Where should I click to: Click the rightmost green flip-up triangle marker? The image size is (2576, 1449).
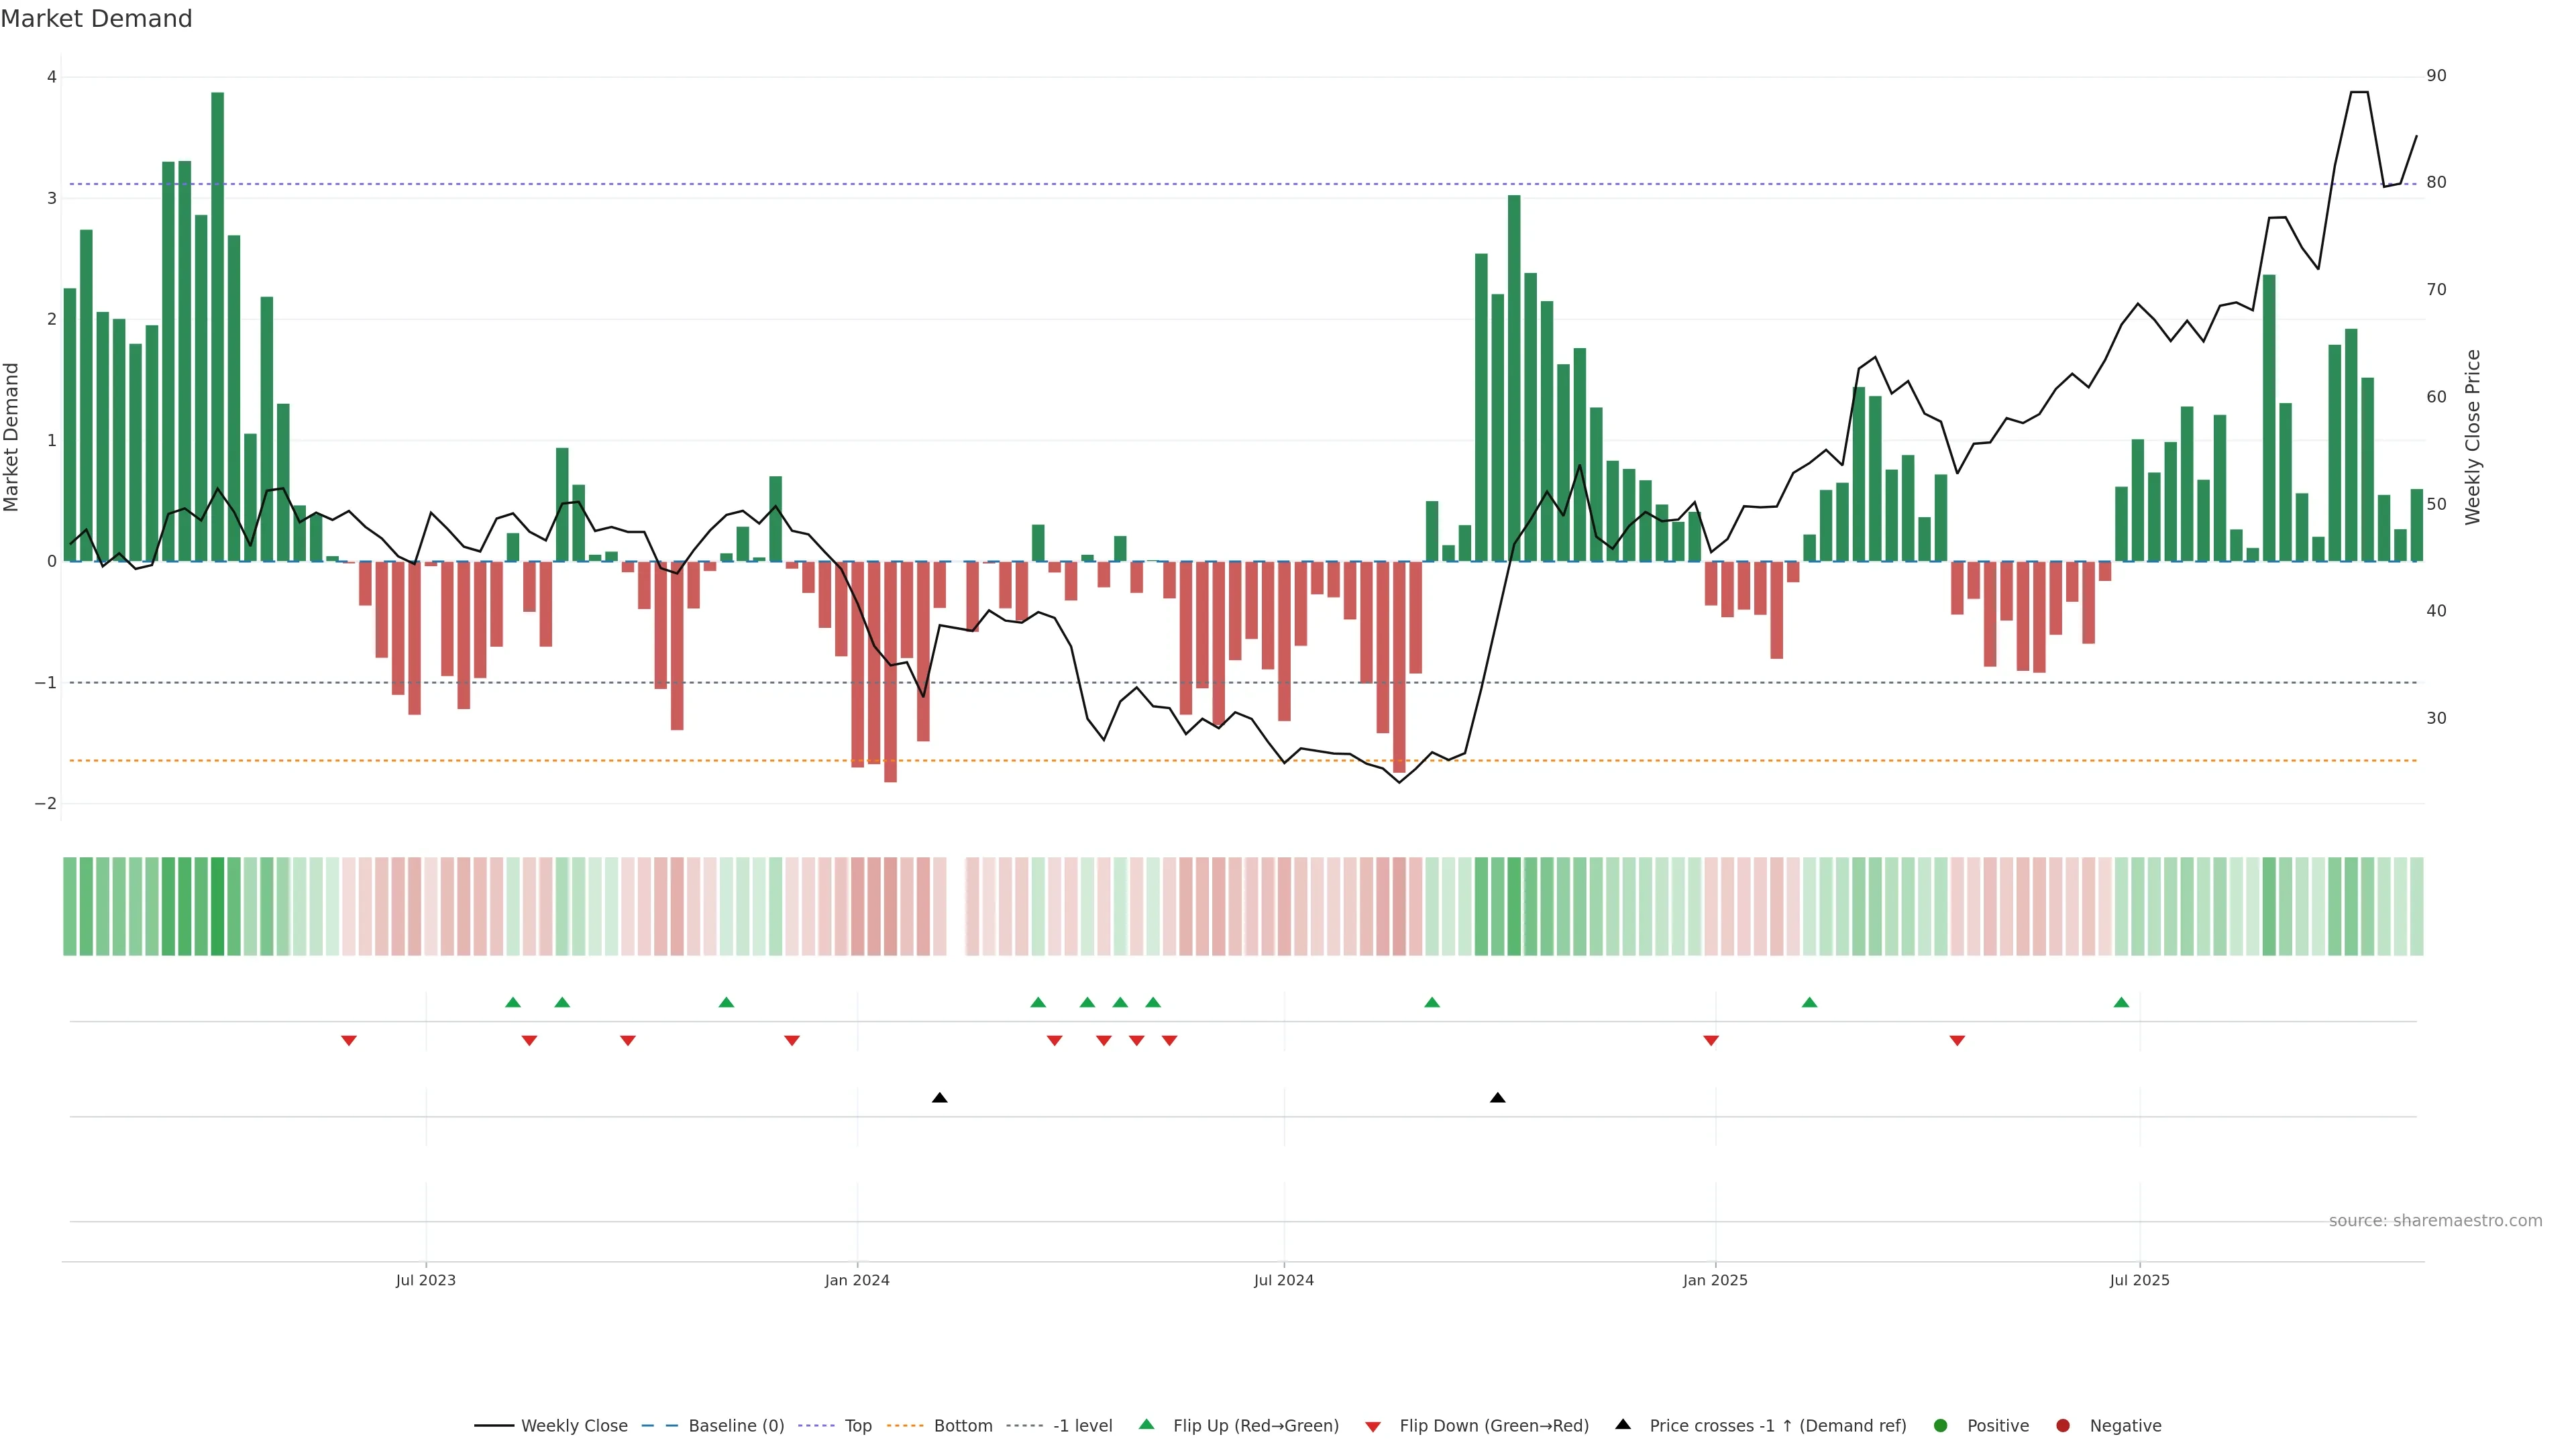[2121, 1003]
